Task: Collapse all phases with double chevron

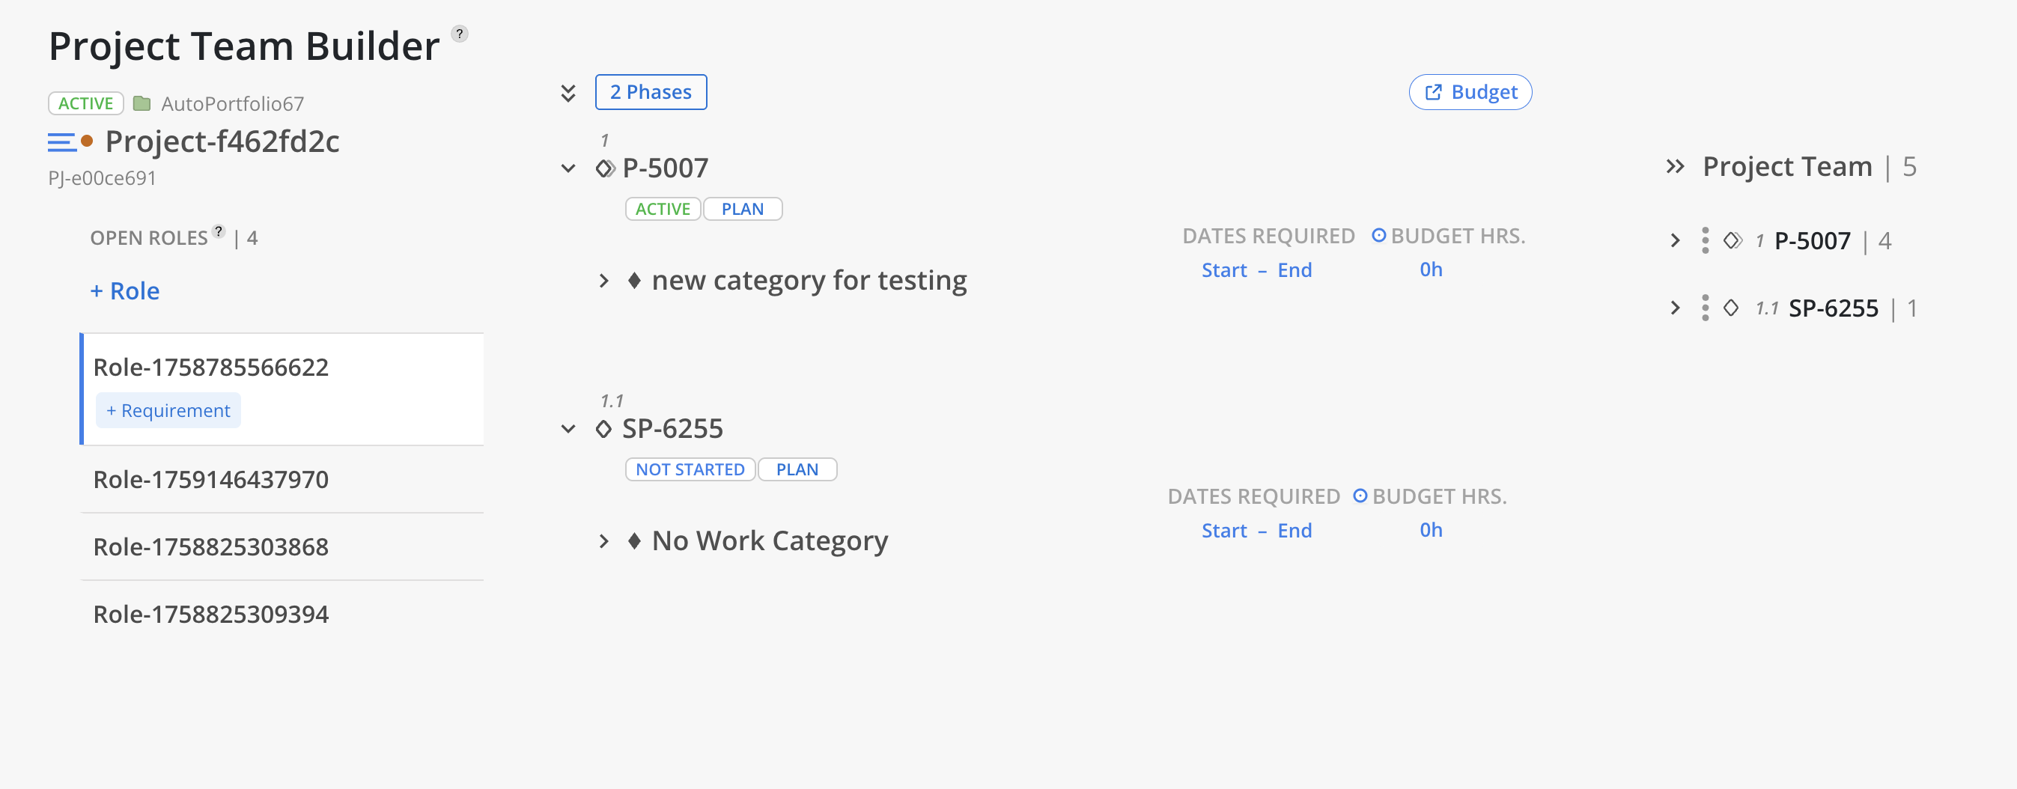Action: pos(568,93)
